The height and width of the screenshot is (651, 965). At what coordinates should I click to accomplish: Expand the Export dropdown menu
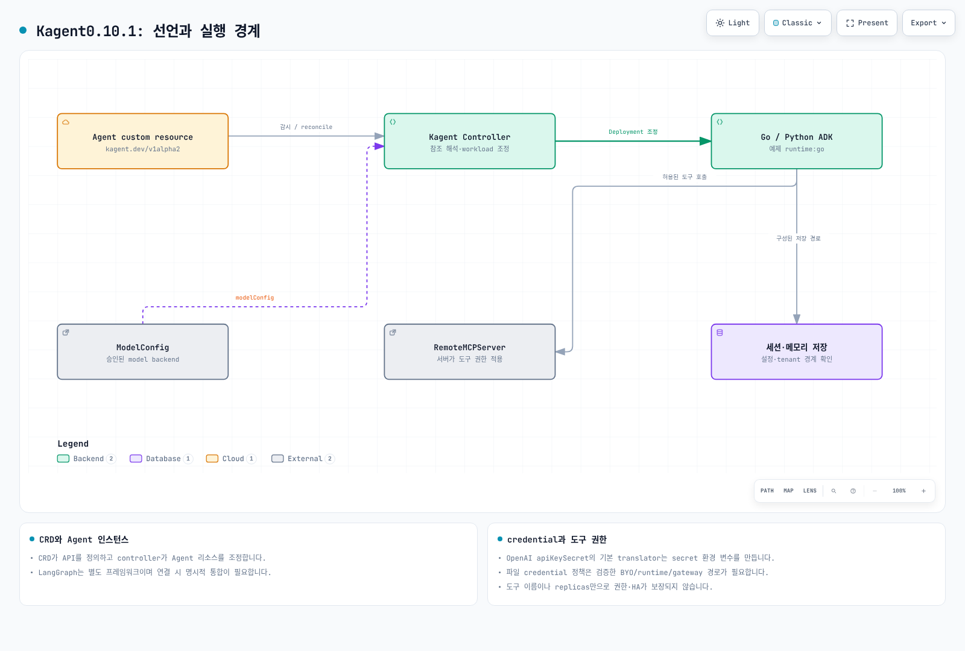(928, 23)
